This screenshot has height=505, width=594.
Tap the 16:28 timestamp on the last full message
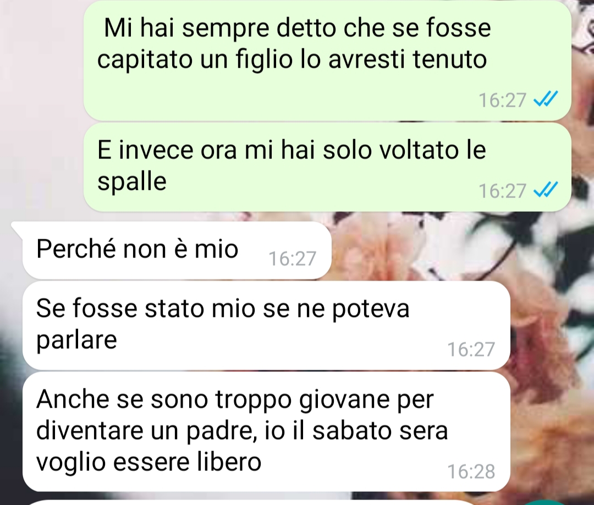coord(471,471)
